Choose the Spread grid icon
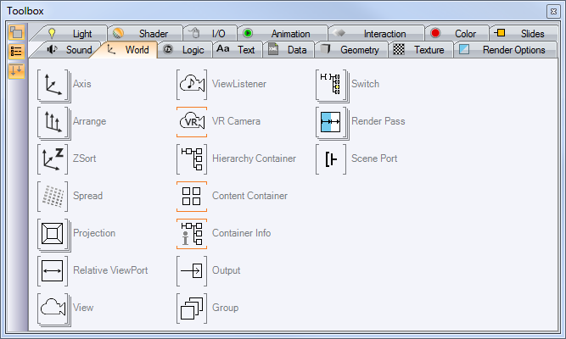This screenshot has width=566, height=339. point(53,197)
